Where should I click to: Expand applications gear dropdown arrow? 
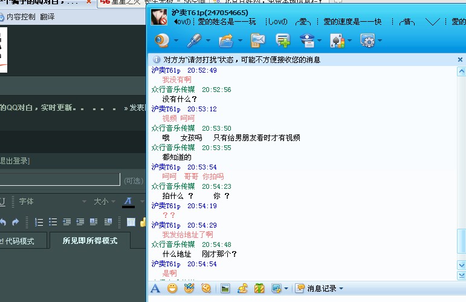pyautogui.click(x=380, y=41)
